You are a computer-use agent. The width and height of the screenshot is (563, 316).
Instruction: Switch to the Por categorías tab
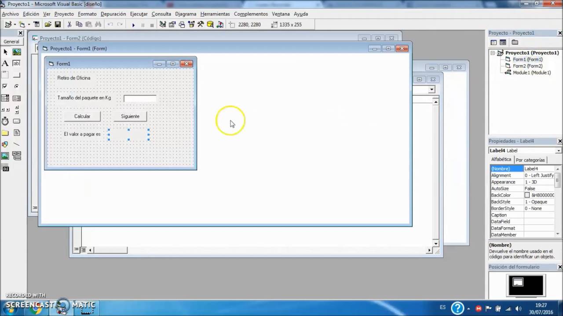(530, 160)
